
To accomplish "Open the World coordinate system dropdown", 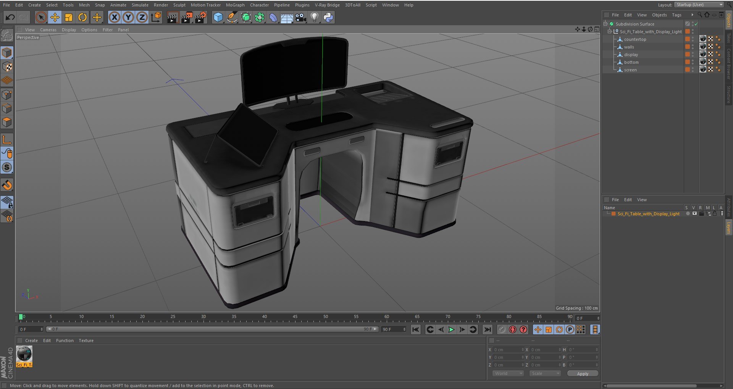I will coord(508,373).
